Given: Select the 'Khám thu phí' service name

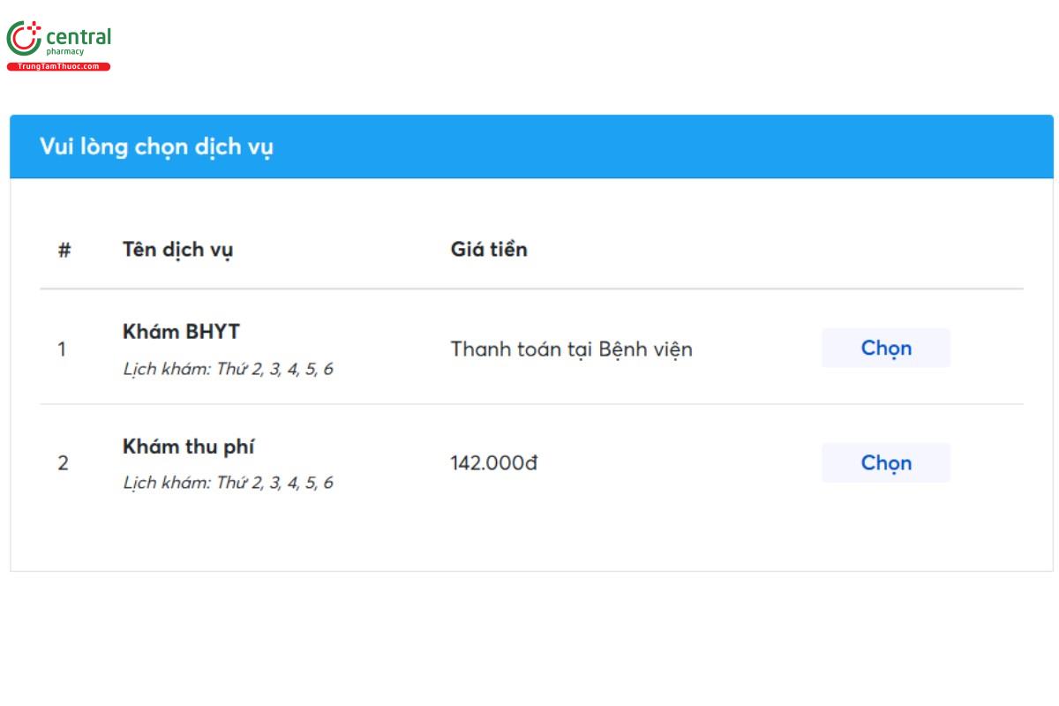Looking at the screenshot, I should [188, 447].
